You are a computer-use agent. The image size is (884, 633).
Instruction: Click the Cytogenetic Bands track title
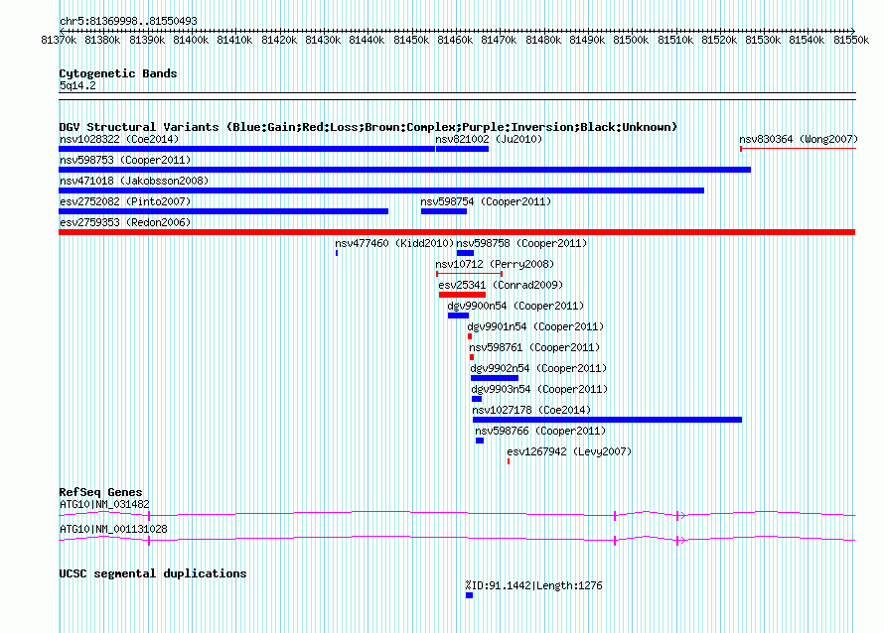click(118, 73)
